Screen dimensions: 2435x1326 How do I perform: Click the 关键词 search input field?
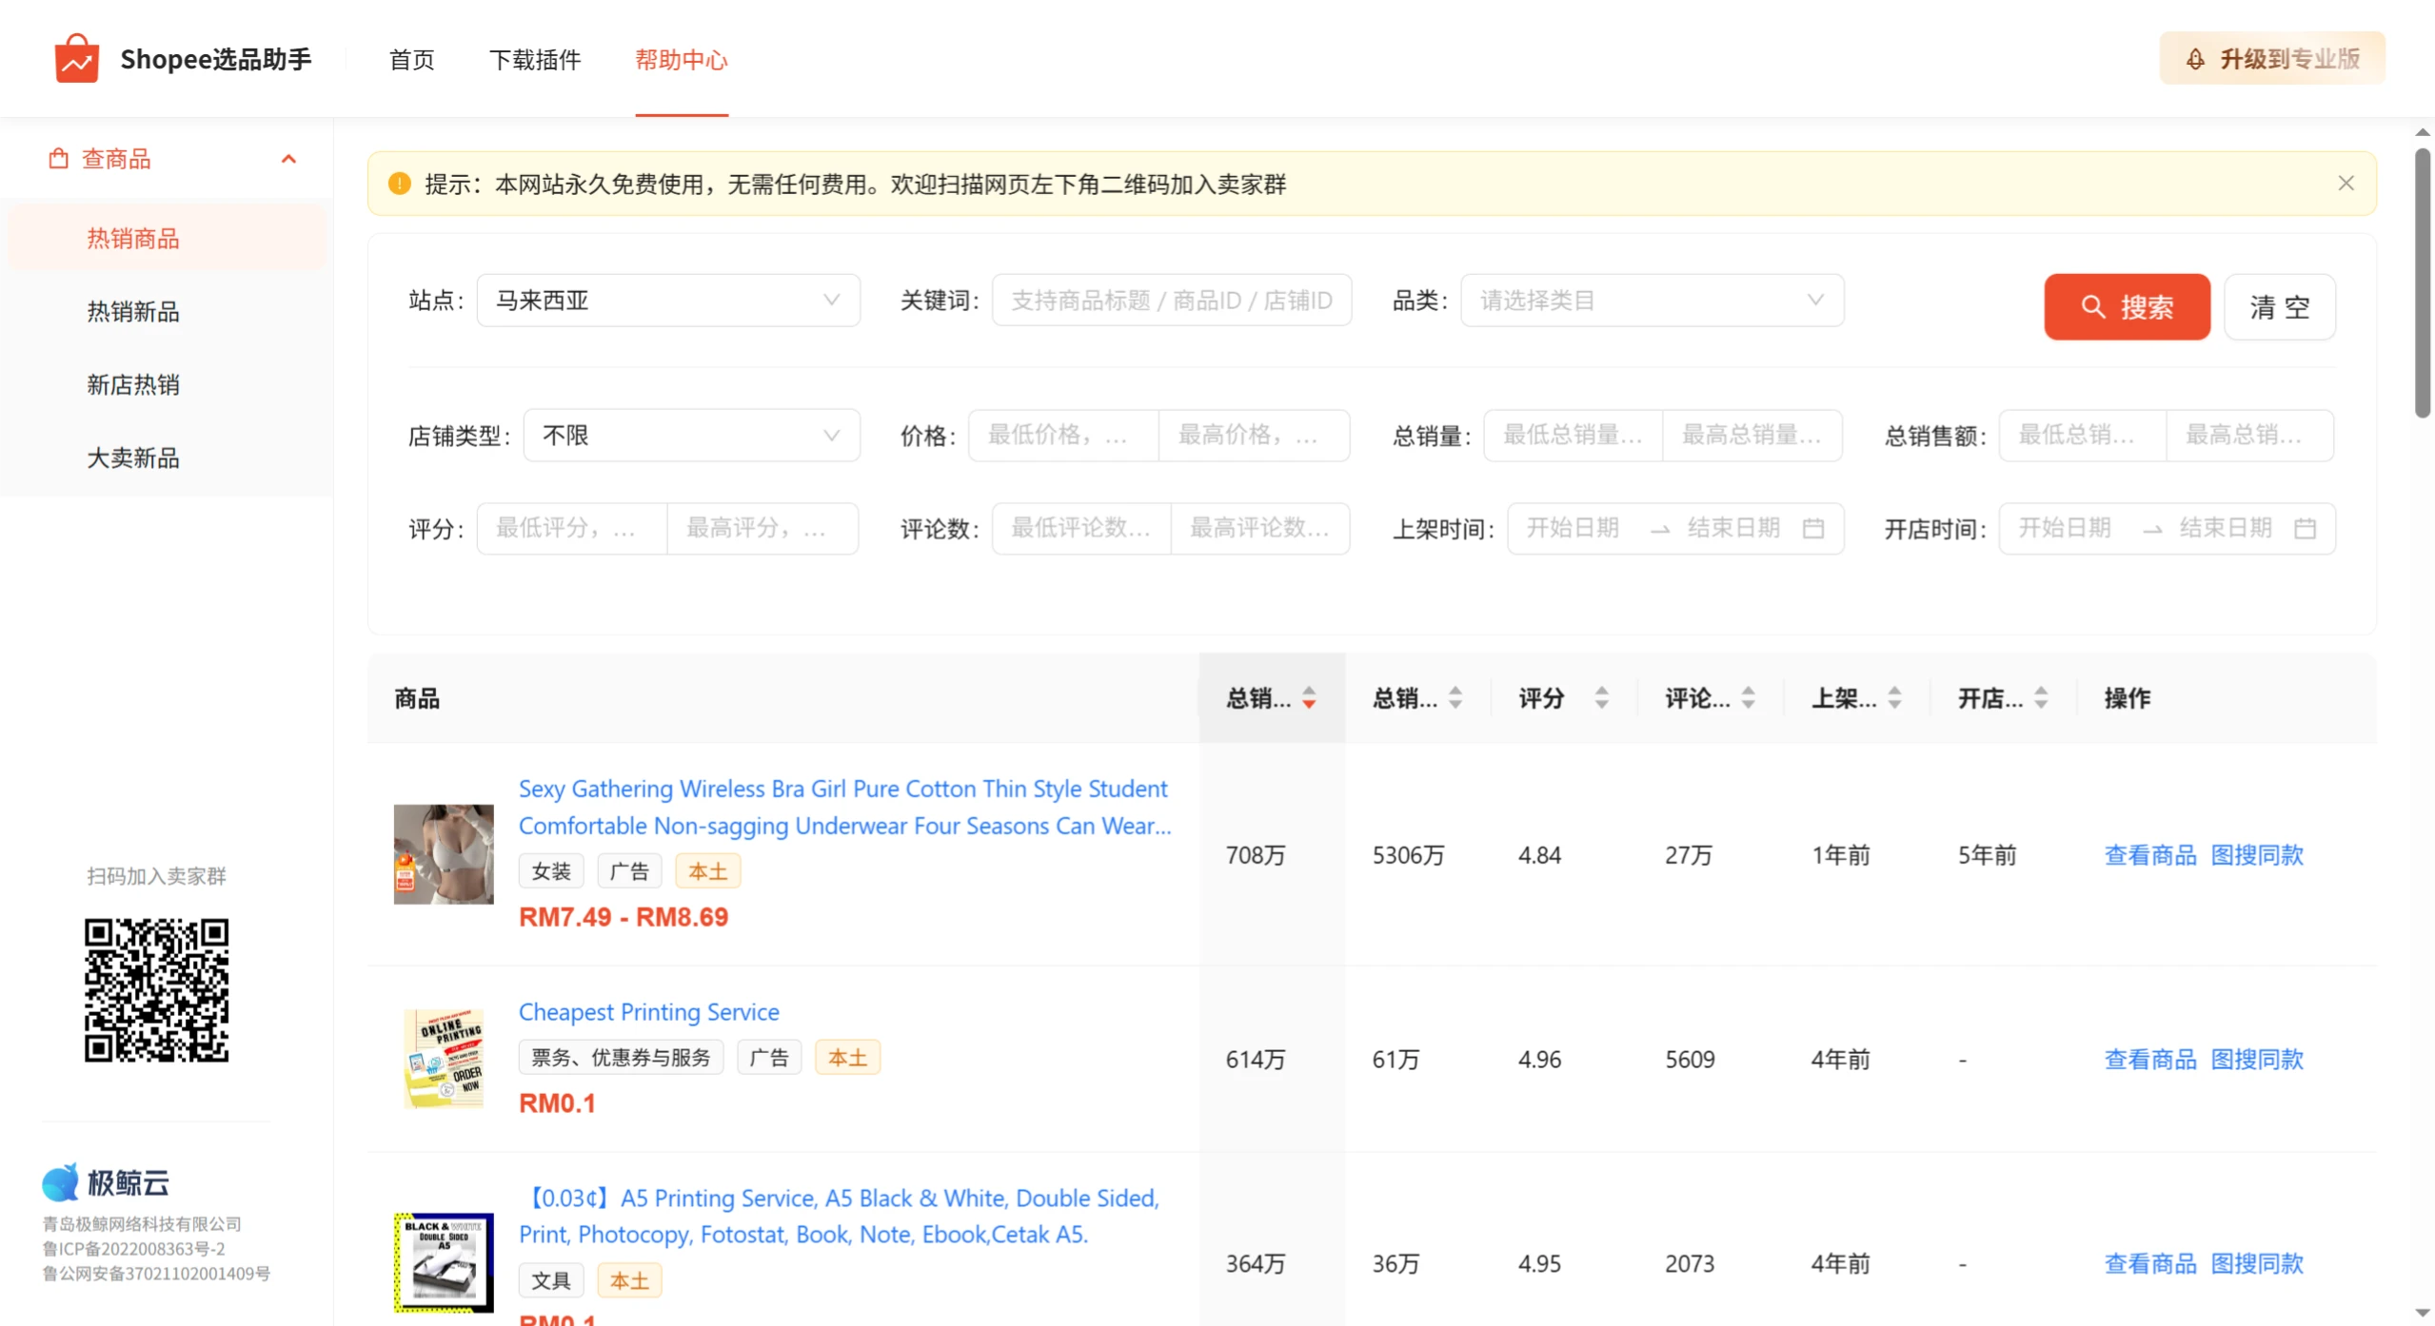1171,301
